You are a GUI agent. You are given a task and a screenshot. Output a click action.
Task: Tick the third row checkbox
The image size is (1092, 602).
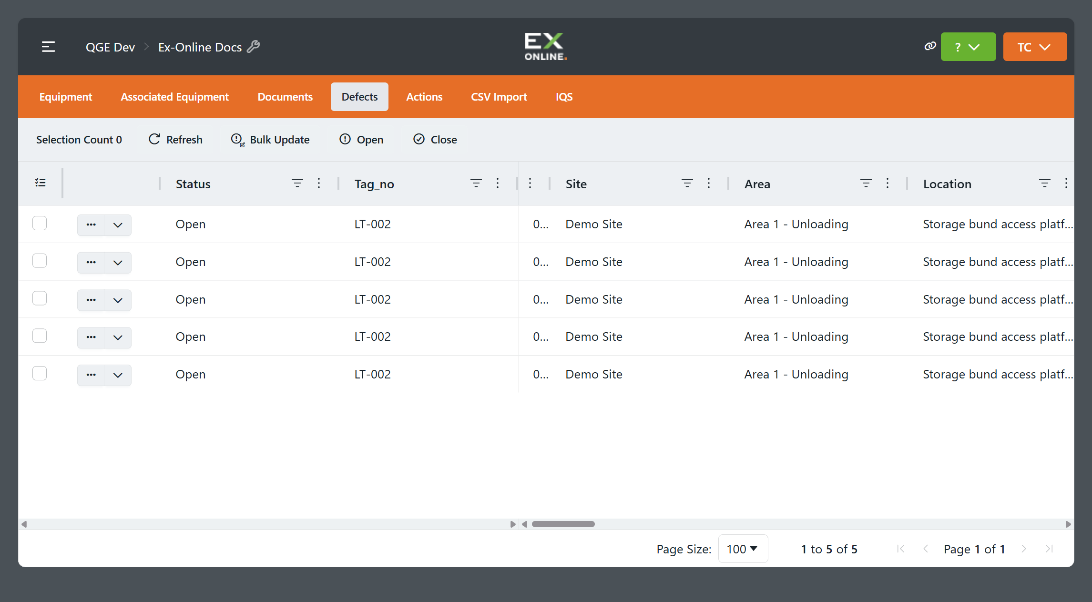pos(40,298)
